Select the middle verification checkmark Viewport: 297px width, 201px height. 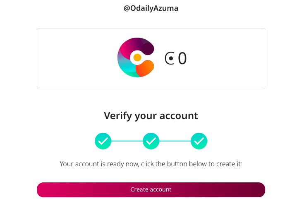click(x=151, y=141)
